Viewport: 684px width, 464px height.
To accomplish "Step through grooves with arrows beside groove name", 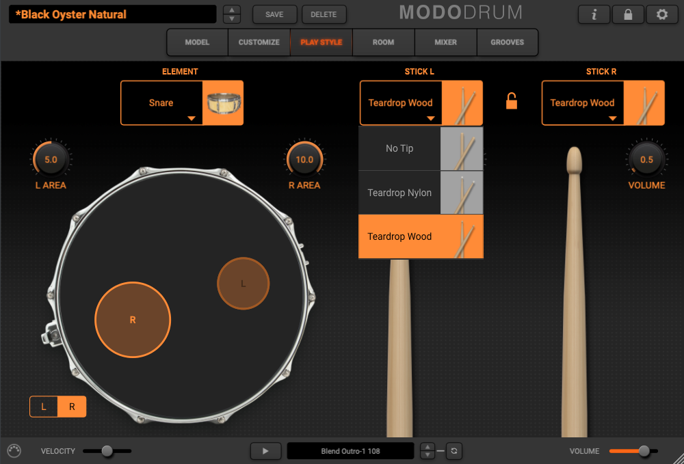I will point(428,451).
